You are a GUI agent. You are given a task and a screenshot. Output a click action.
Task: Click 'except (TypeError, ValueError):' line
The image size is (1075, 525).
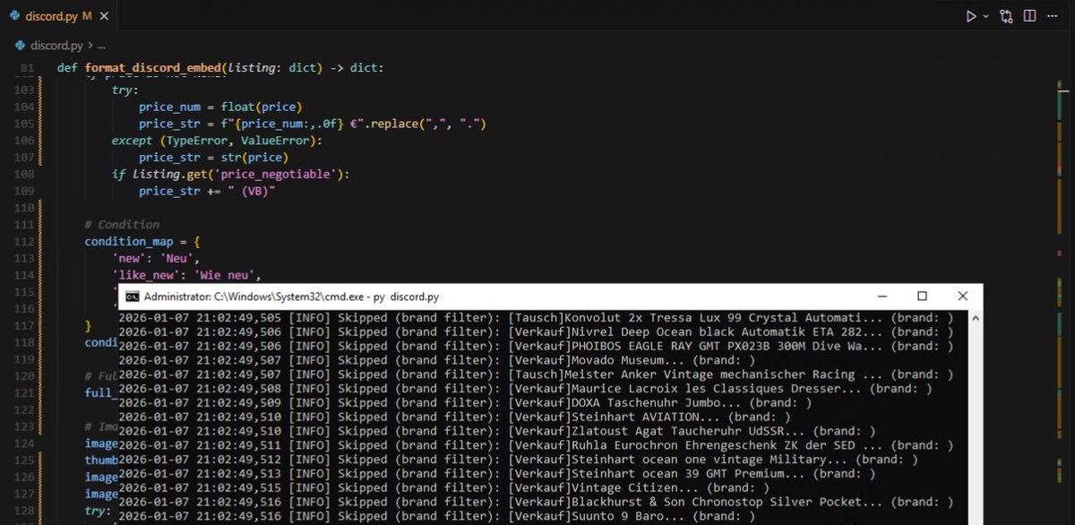pyautogui.click(x=216, y=141)
